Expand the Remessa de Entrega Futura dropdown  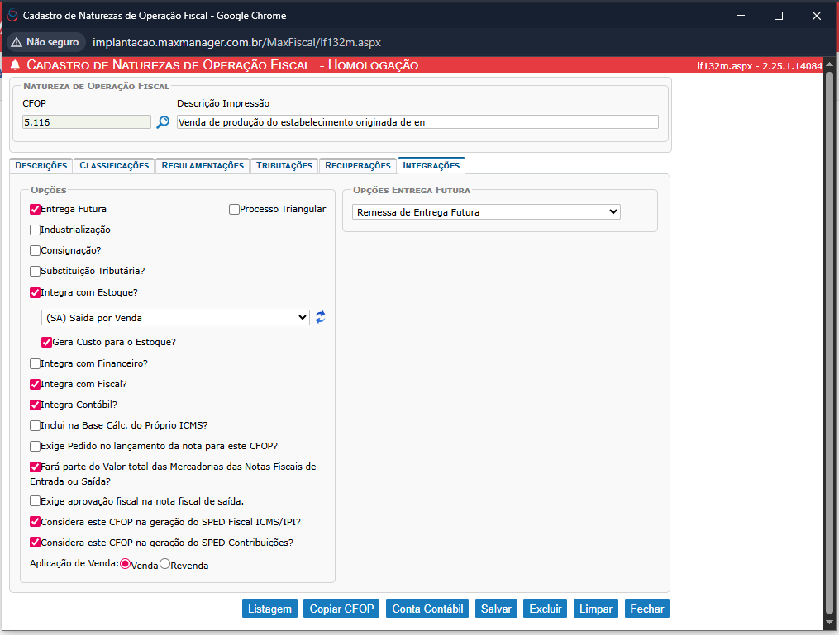click(x=486, y=212)
